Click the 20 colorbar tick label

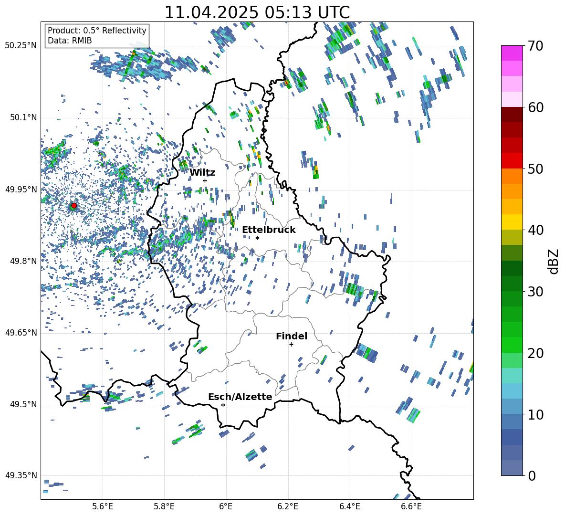(535, 353)
